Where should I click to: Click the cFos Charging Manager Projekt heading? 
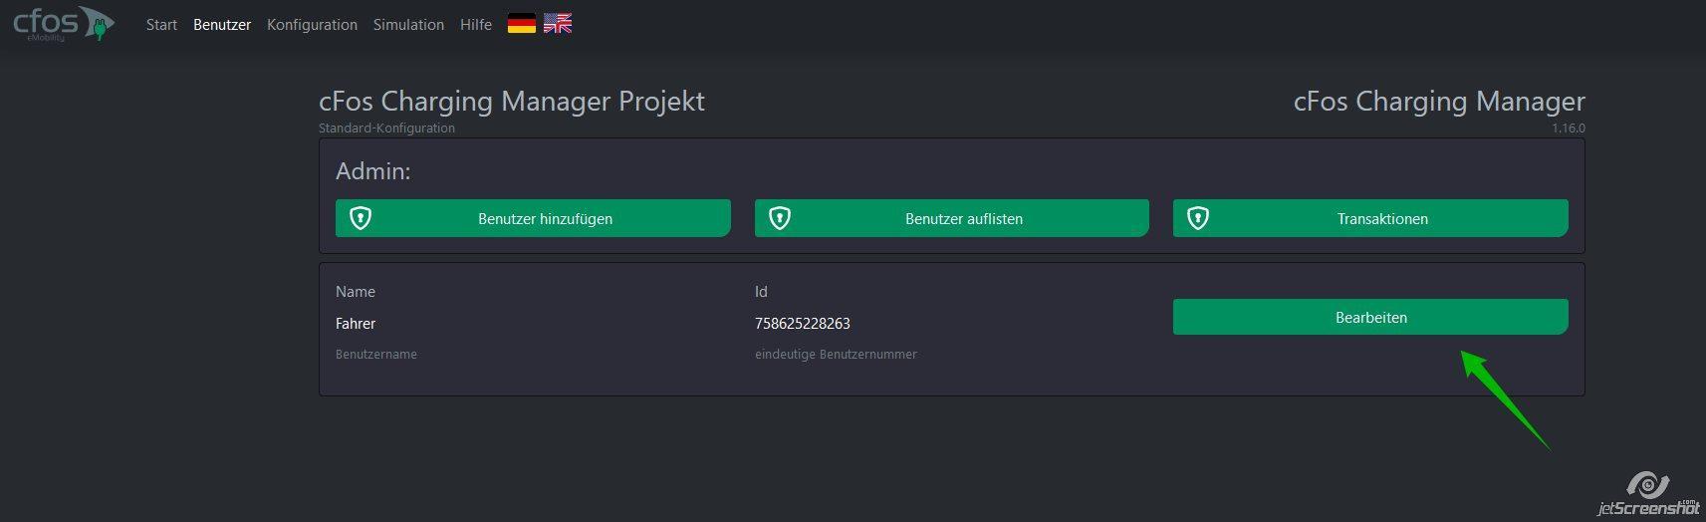tap(512, 101)
